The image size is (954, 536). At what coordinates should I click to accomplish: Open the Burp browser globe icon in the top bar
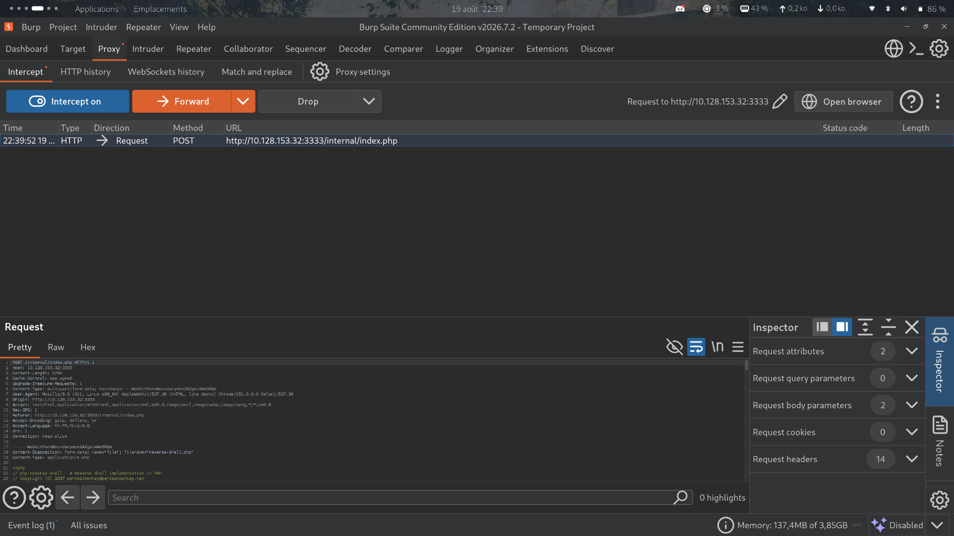(x=893, y=49)
